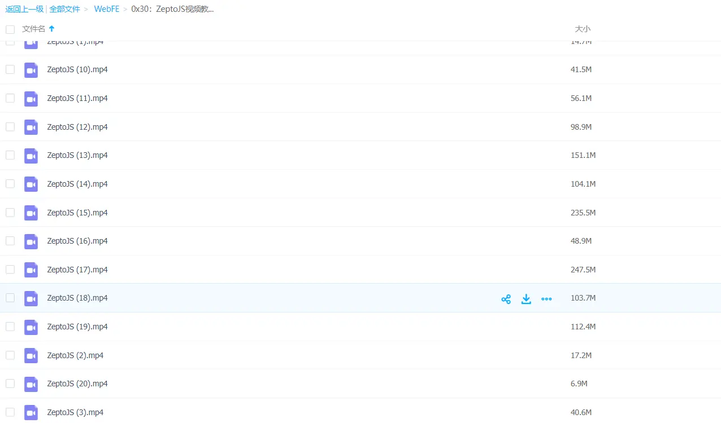This screenshot has width=721, height=423.
Task: Click the 151.1M size value
Action: click(583, 155)
